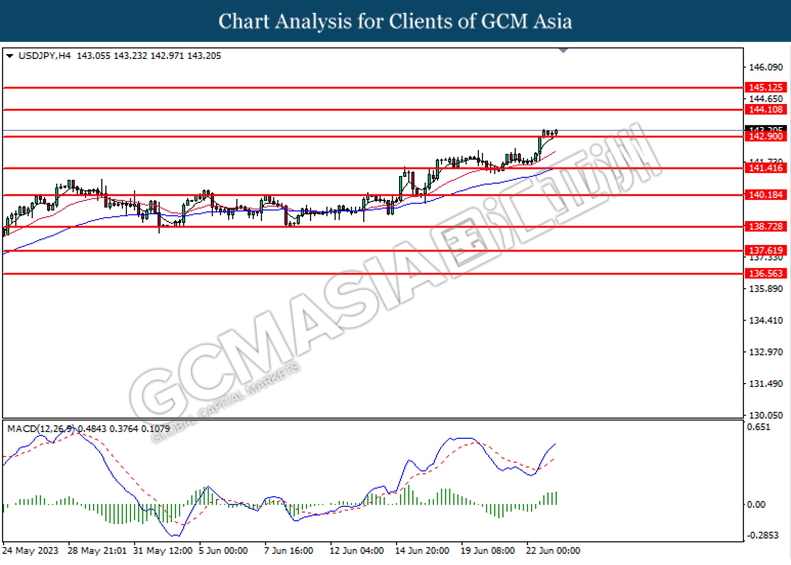The height and width of the screenshot is (565, 791).
Task: Select the 142.900 red price label
Action: tap(766, 137)
